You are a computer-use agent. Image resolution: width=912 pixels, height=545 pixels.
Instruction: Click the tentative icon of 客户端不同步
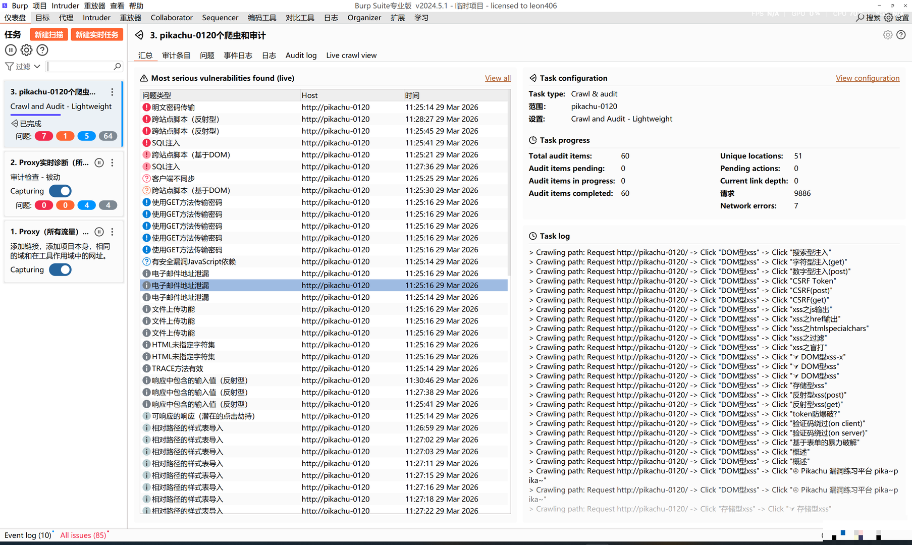pyautogui.click(x=146, y=179)
